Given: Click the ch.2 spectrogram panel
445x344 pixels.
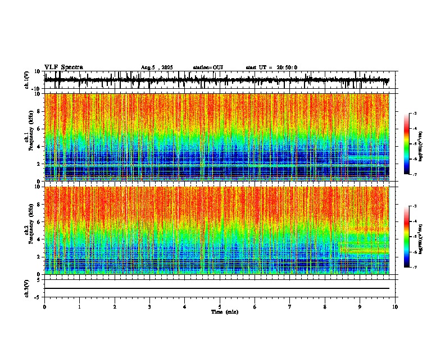Looking at the screenshot, I should pos(216,230).
